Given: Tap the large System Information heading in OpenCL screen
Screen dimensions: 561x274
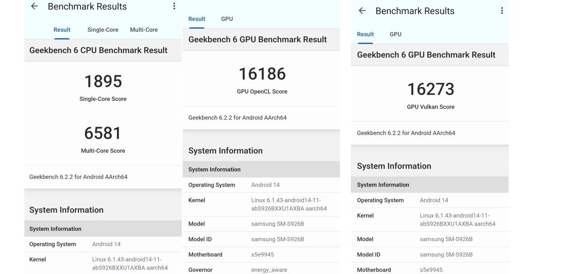Looking at the screenshot, I should [x=226, y=151].
